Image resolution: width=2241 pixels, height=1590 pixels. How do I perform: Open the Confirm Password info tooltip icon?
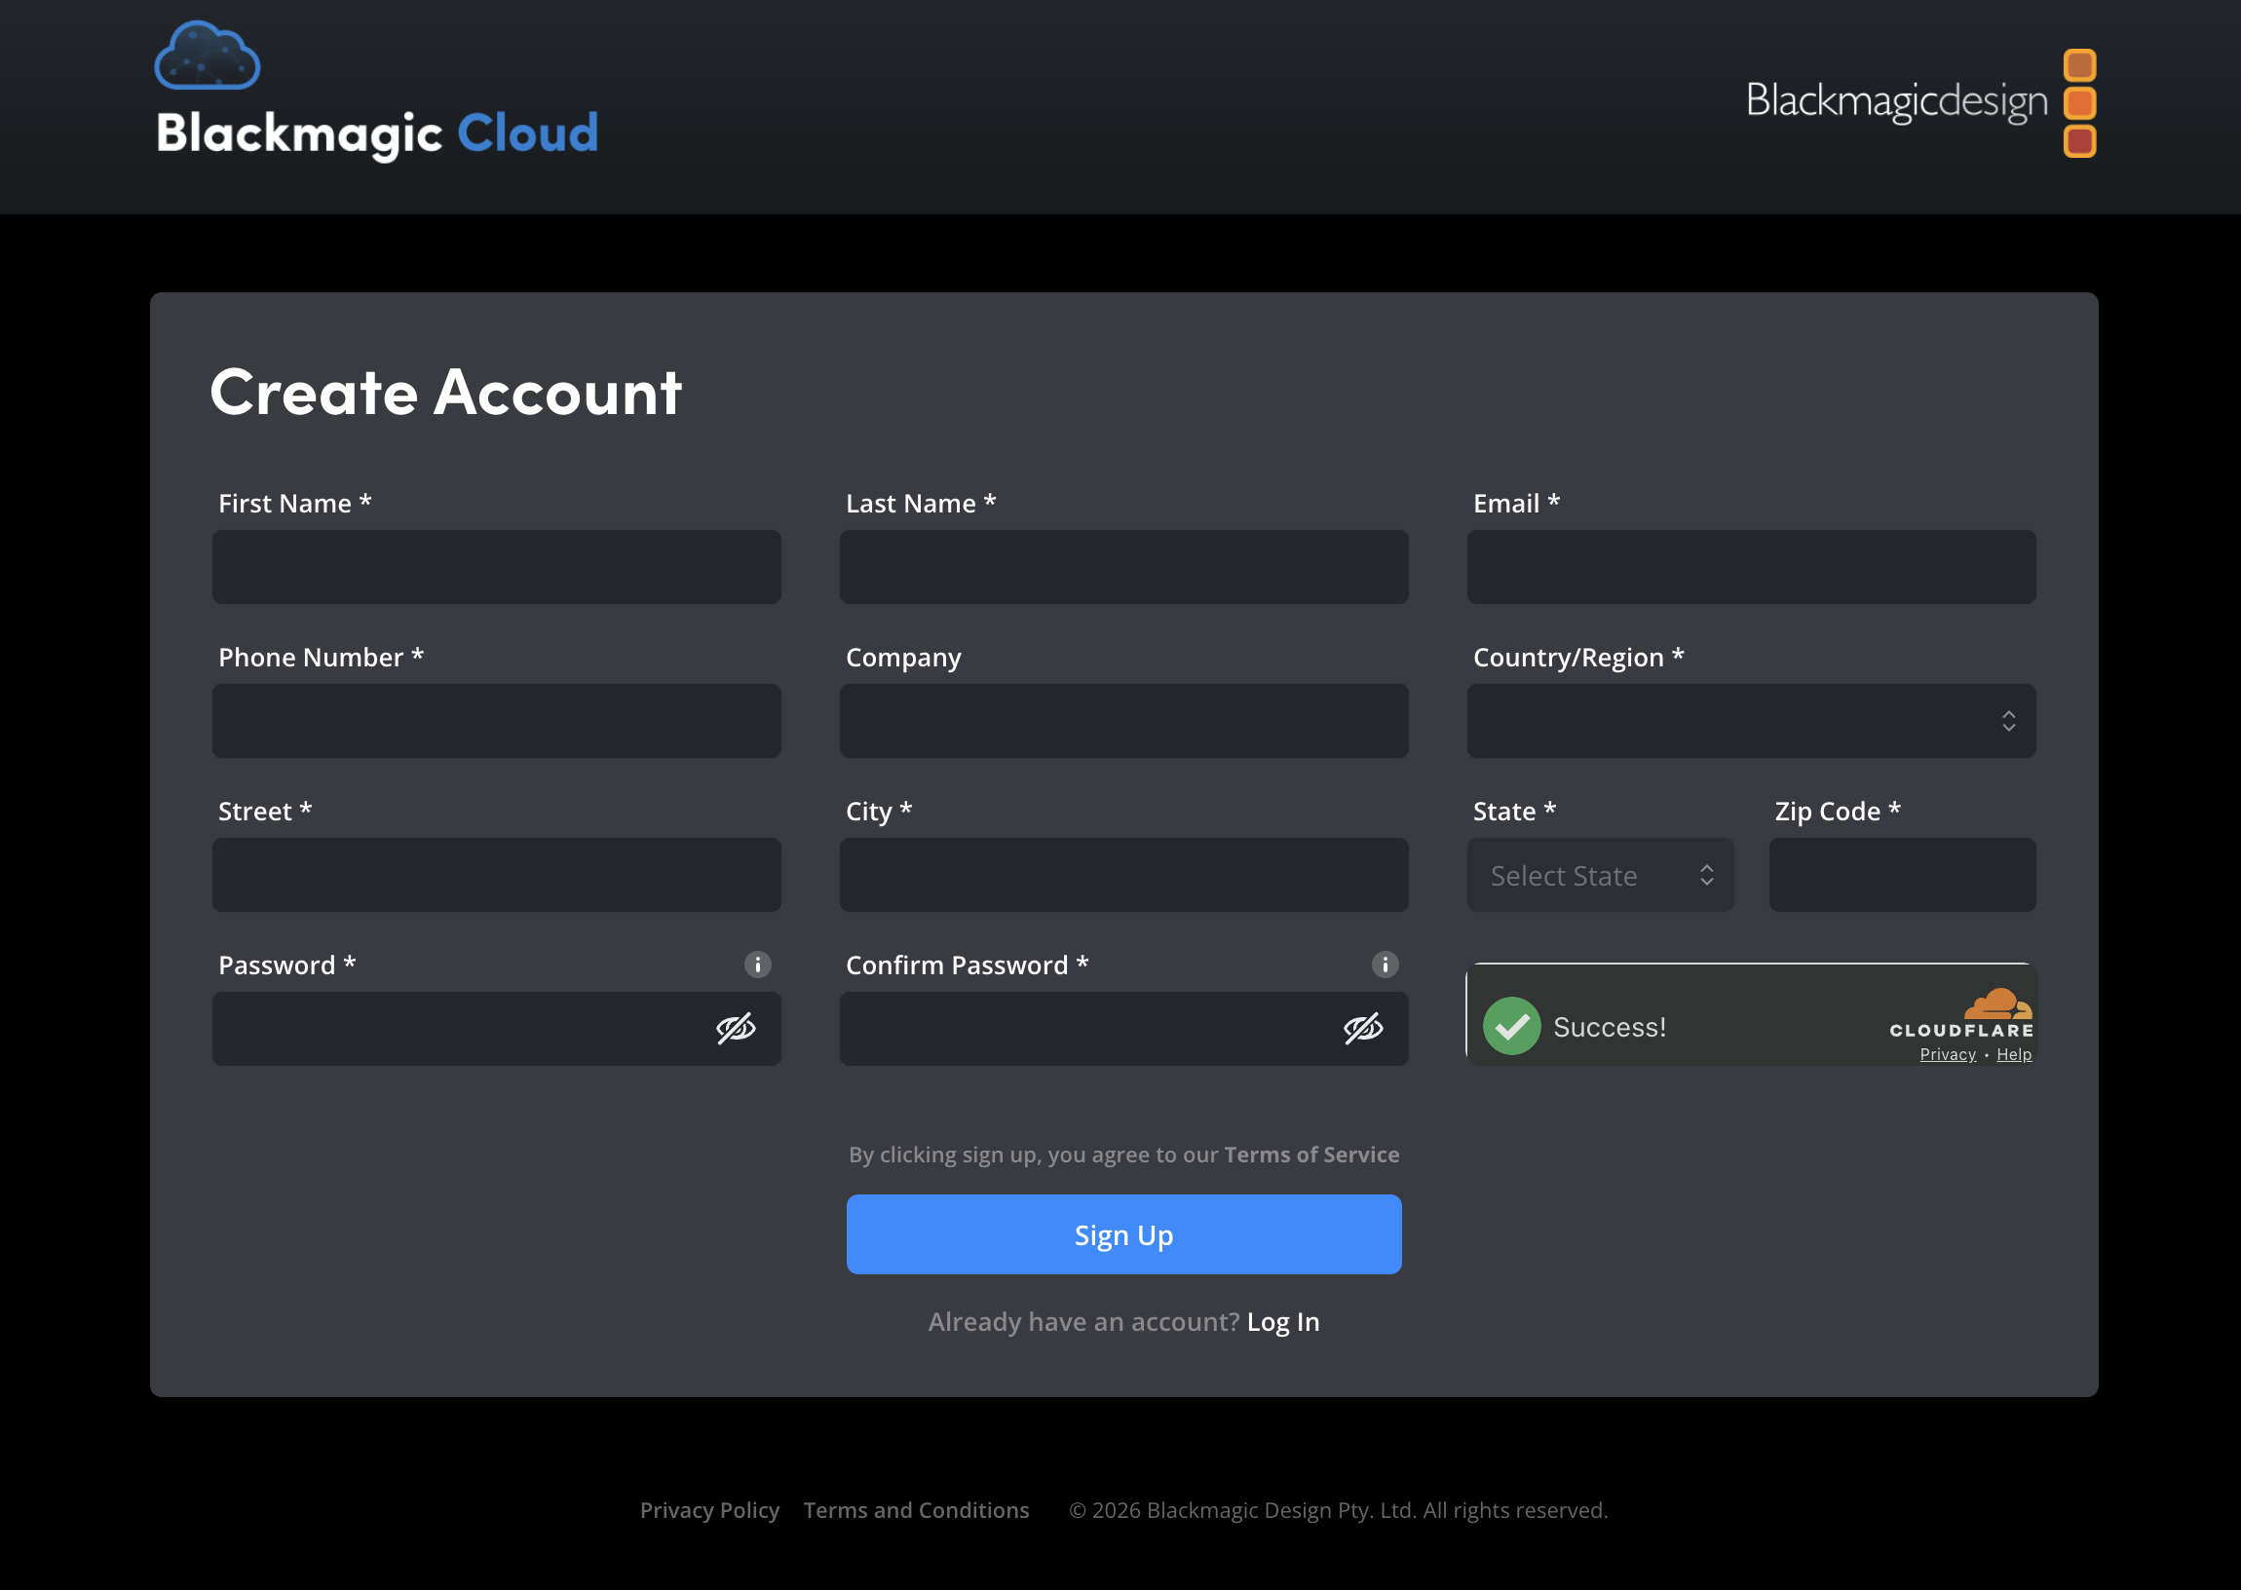coord(1384,965)
